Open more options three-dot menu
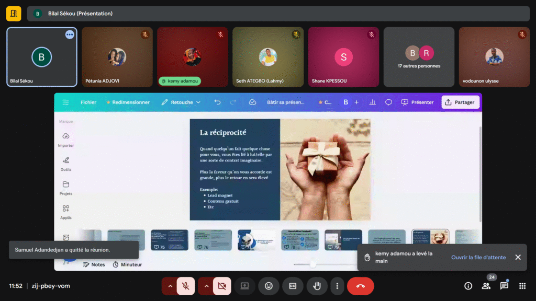Image resolution: width=536 pixels, height=301 pixels. coord(338,286)
